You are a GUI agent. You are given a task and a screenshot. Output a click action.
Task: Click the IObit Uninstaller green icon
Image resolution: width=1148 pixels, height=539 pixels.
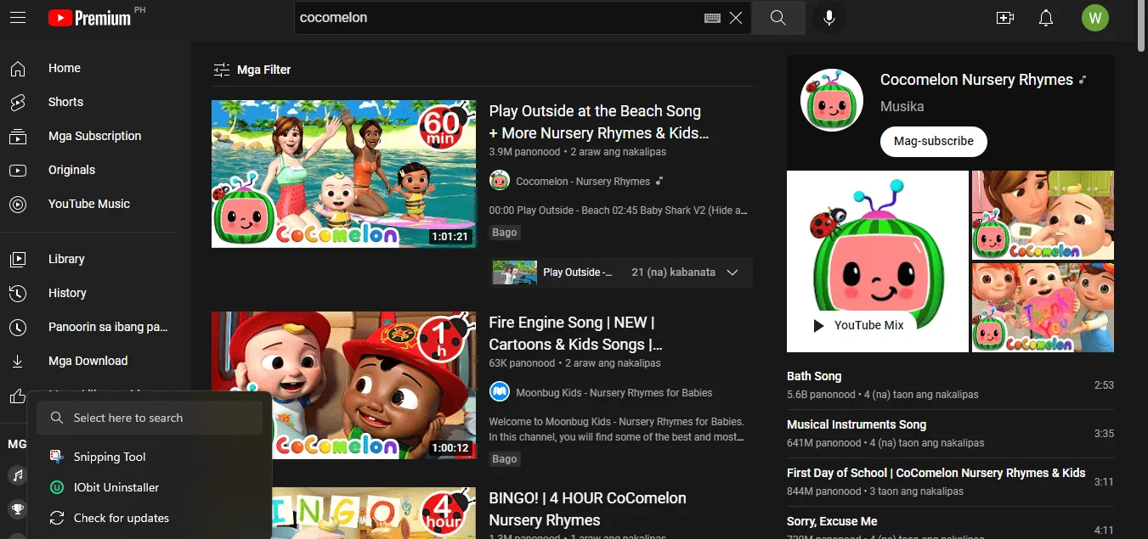[56, 487]
